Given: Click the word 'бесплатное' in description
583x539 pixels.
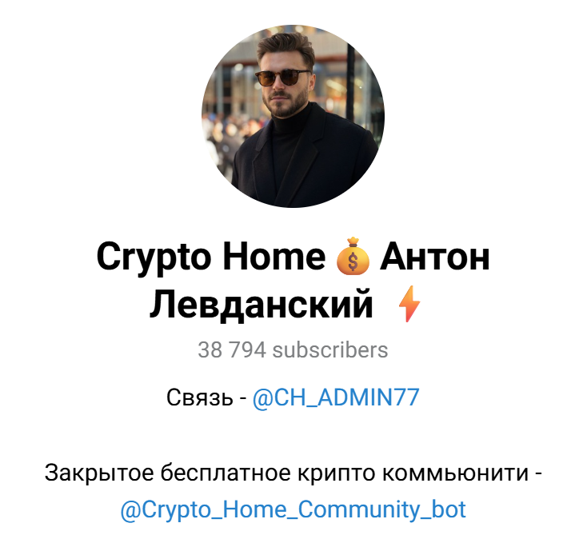Looking at the screenshot, I should click(x=226, y=473).
